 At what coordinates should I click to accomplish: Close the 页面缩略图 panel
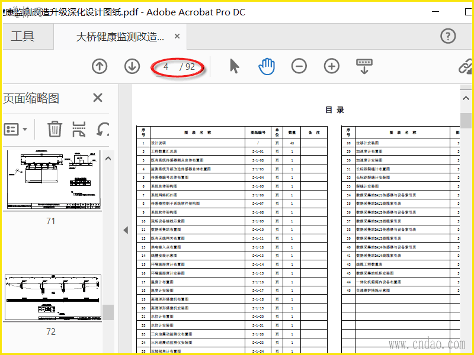(x=98, y=98)
